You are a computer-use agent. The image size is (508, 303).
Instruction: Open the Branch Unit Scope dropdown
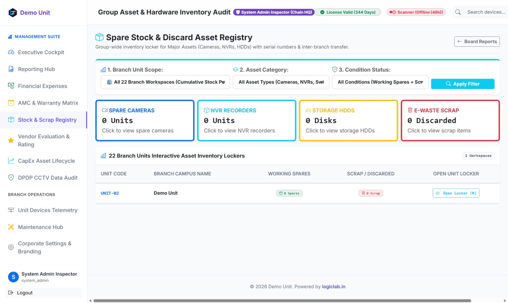tap(165, 82)
